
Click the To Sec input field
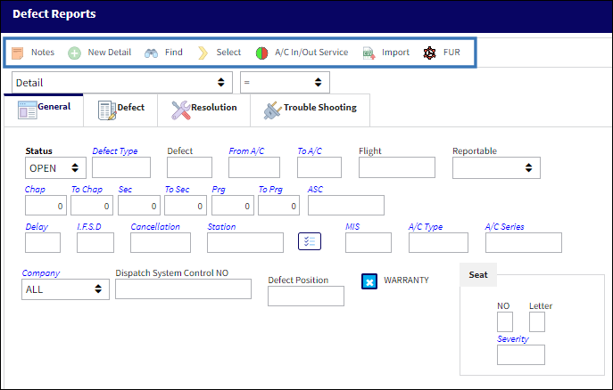coord(186,205)
